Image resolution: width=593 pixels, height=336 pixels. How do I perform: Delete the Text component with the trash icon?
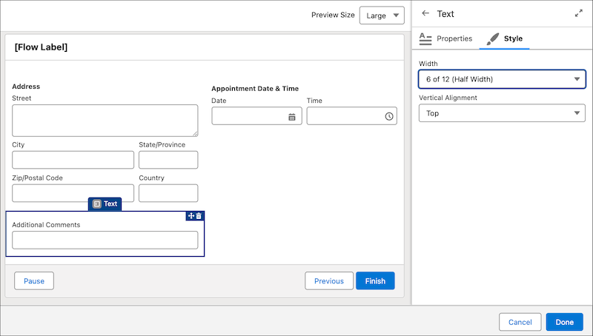199,215
